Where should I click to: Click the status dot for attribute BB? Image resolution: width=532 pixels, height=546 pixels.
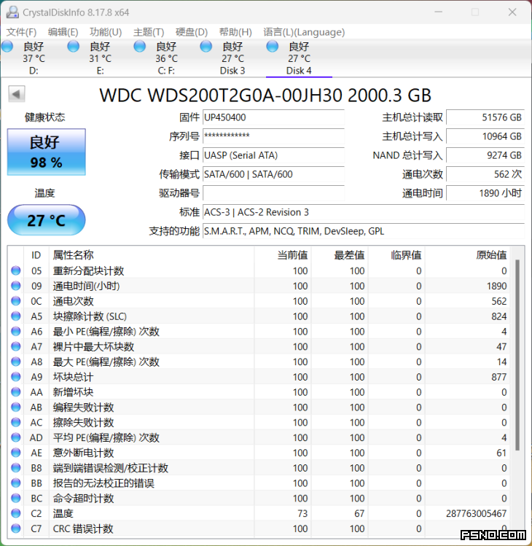click(x=15, y=483)
